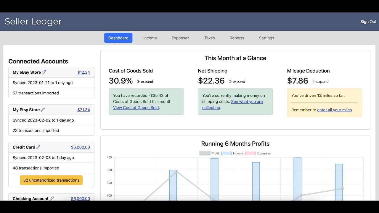Edit the My Etsy Store name pencil icon
The width and height of the screenshot is (379, 213).
(43, 110)
